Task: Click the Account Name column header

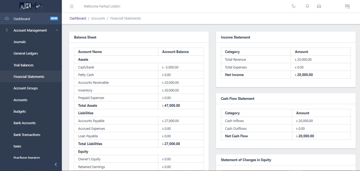Action: (x=90, y=52)
